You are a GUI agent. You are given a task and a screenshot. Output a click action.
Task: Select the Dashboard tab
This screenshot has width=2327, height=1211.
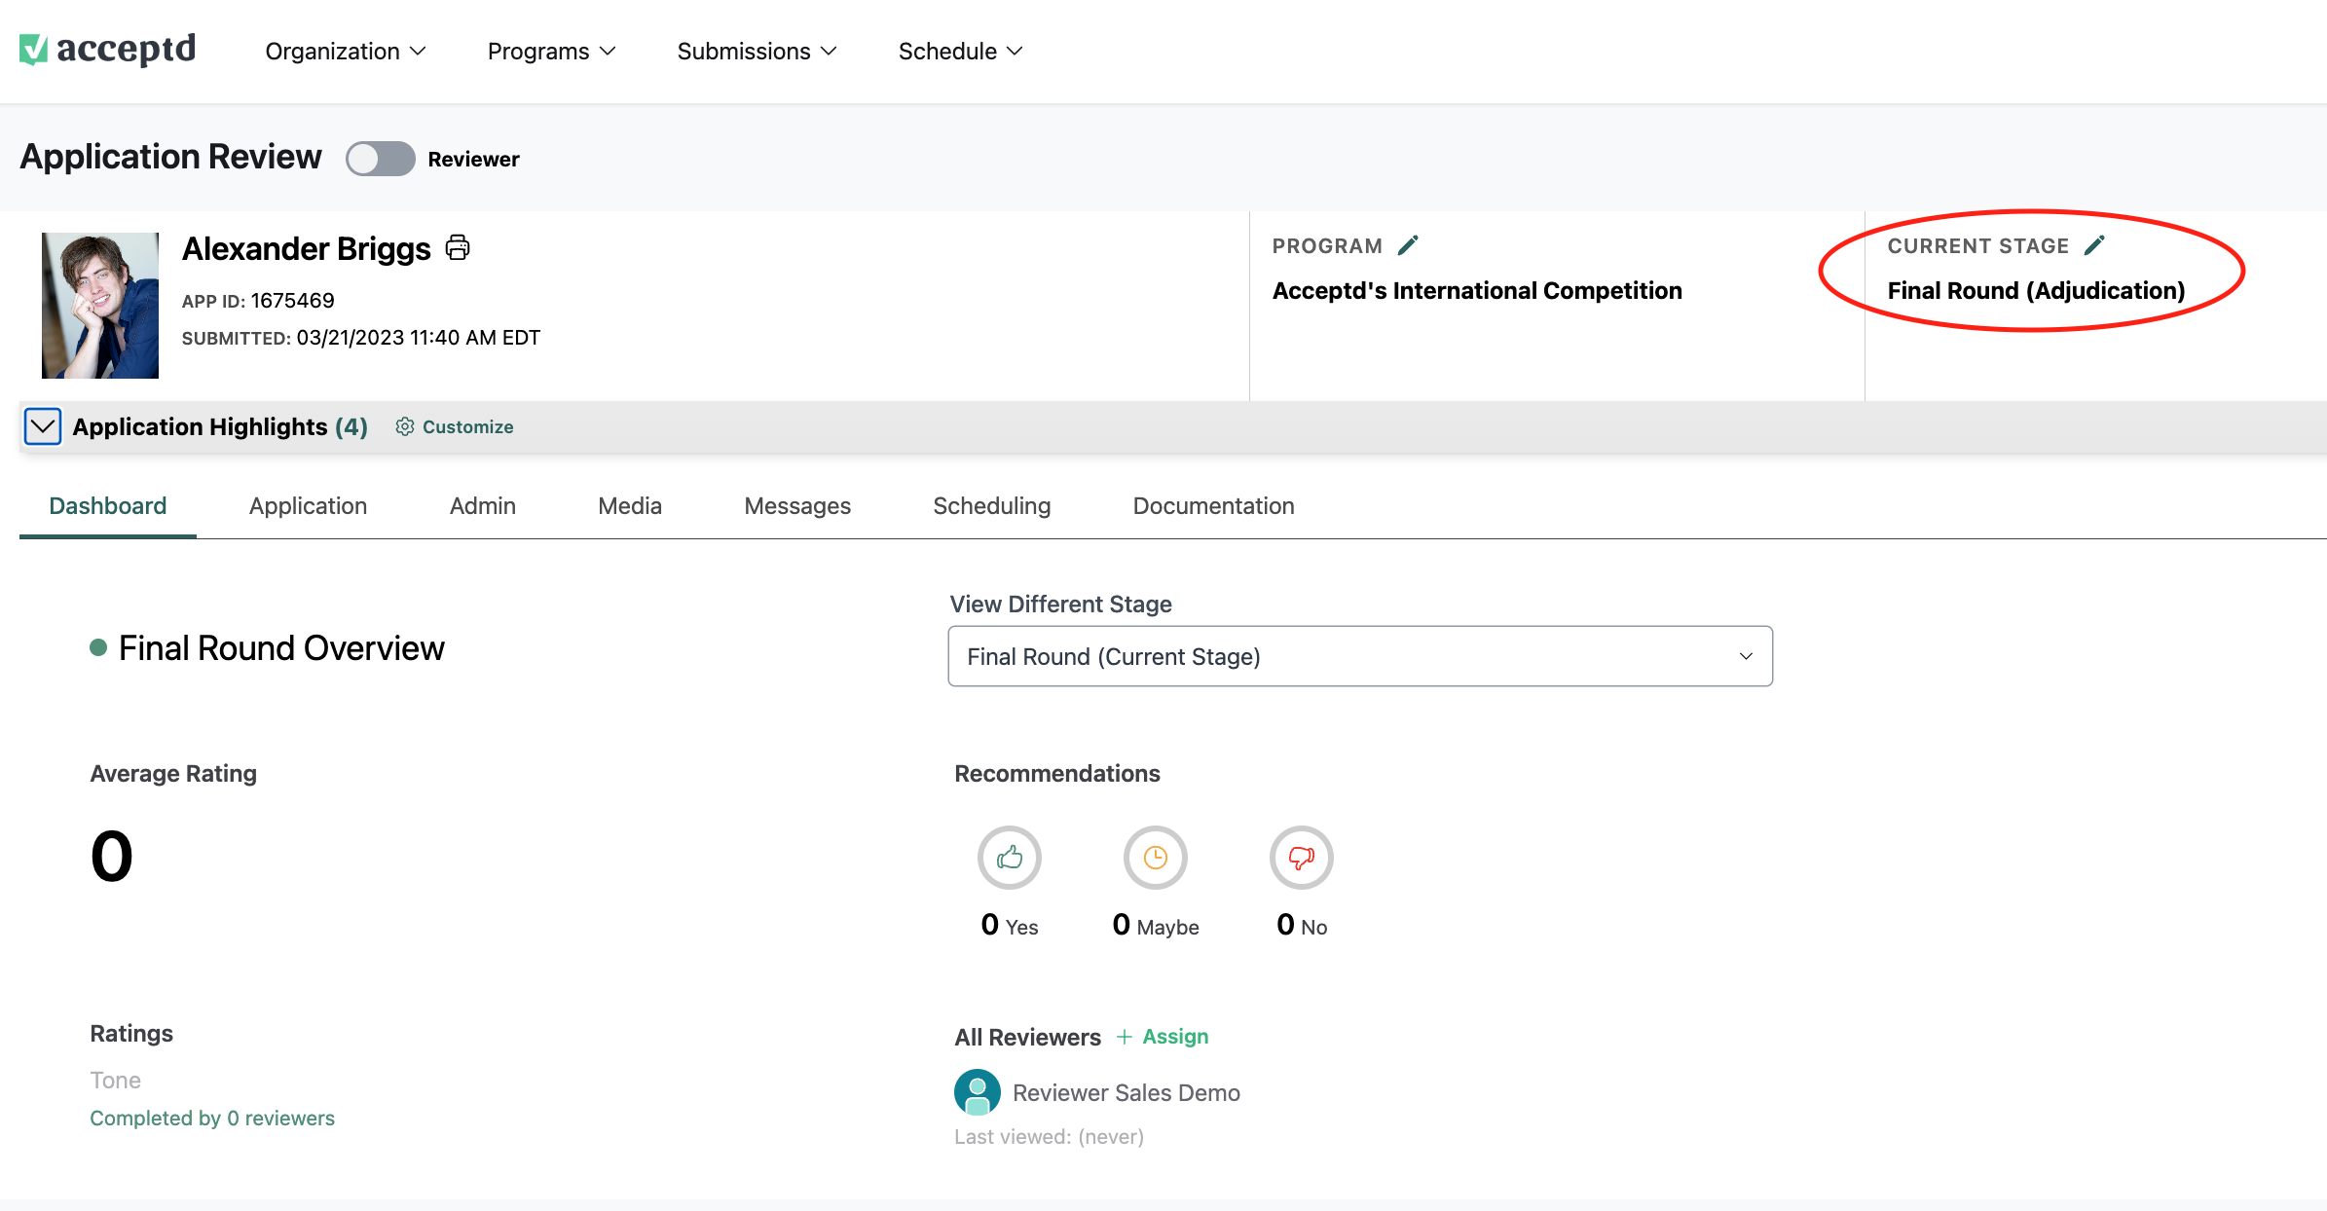pos(108,506)
